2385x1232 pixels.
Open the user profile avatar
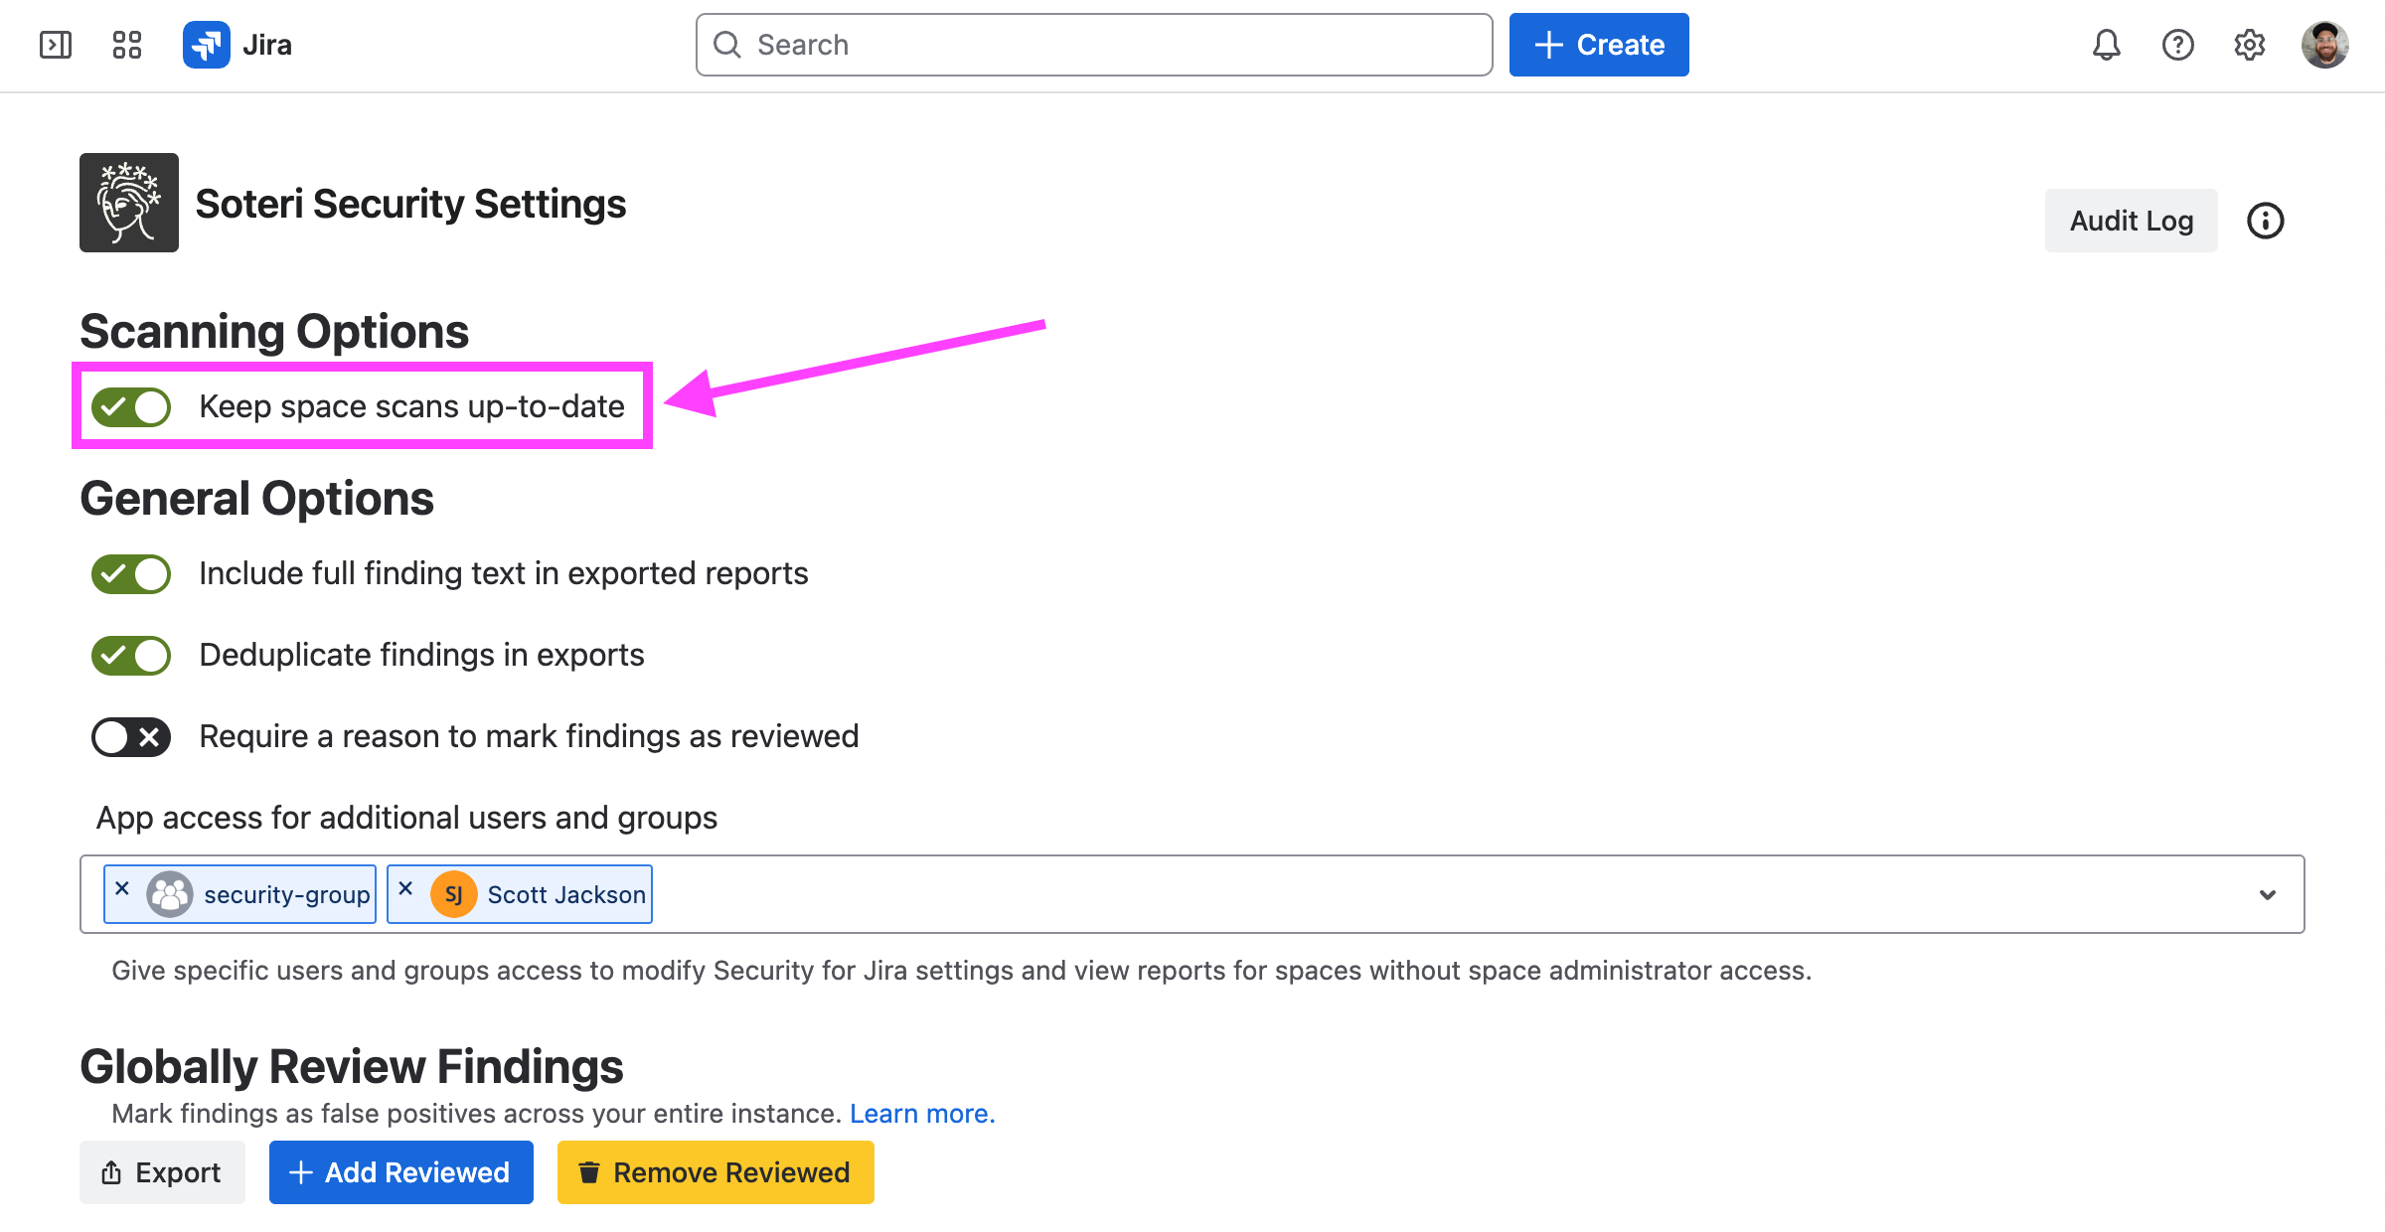pos(2324,45)
